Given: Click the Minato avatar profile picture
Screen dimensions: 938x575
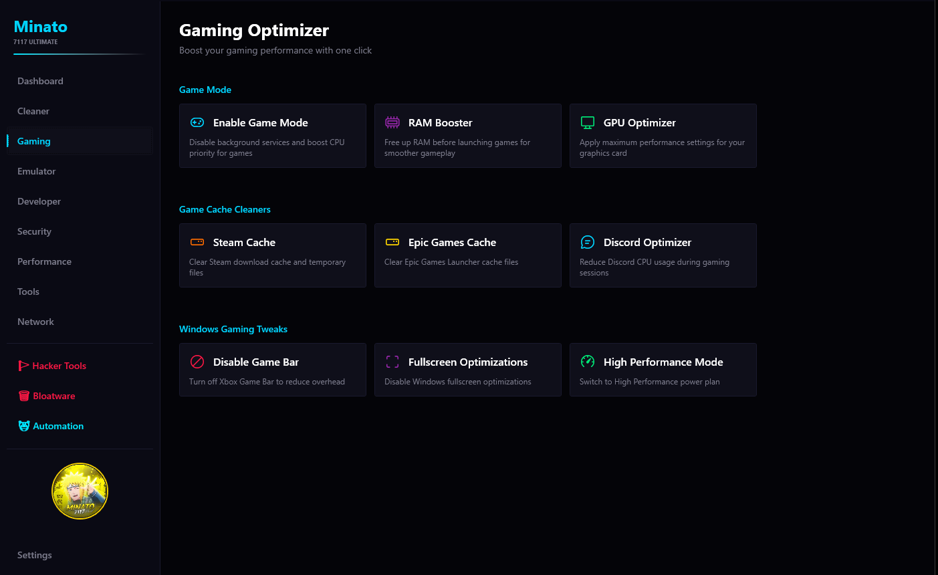Looking at the screenshot, I should point(80,491).
